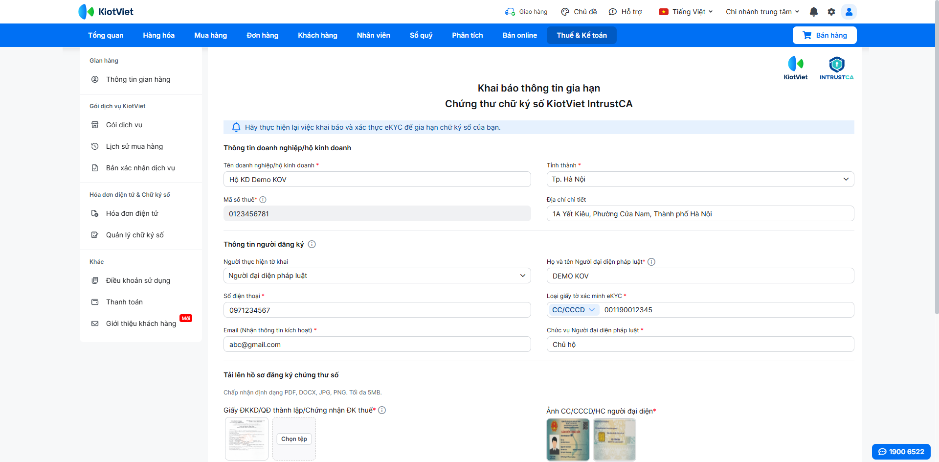Open the Quản lý chữ ký số link
Image resolution: width=939 pixels, height=462 pixels.
[x=135, y=235]
